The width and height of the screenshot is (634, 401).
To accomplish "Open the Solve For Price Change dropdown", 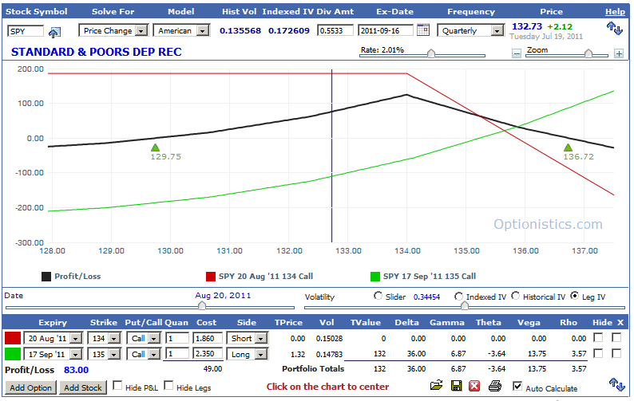I will pos(113,30).
